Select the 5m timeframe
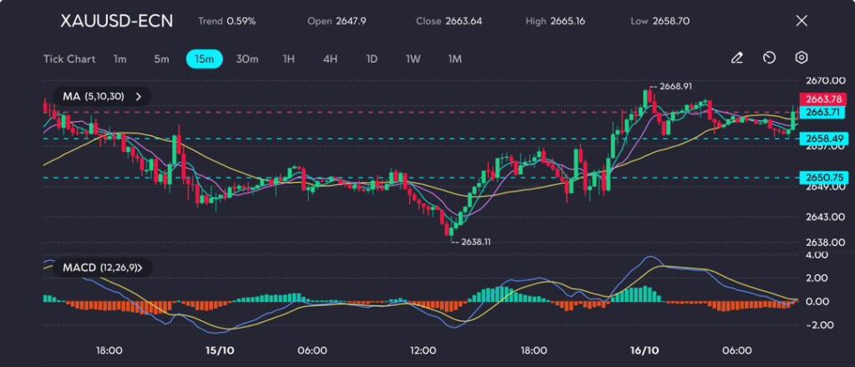855x367 pixels. [x=161, y=59]
